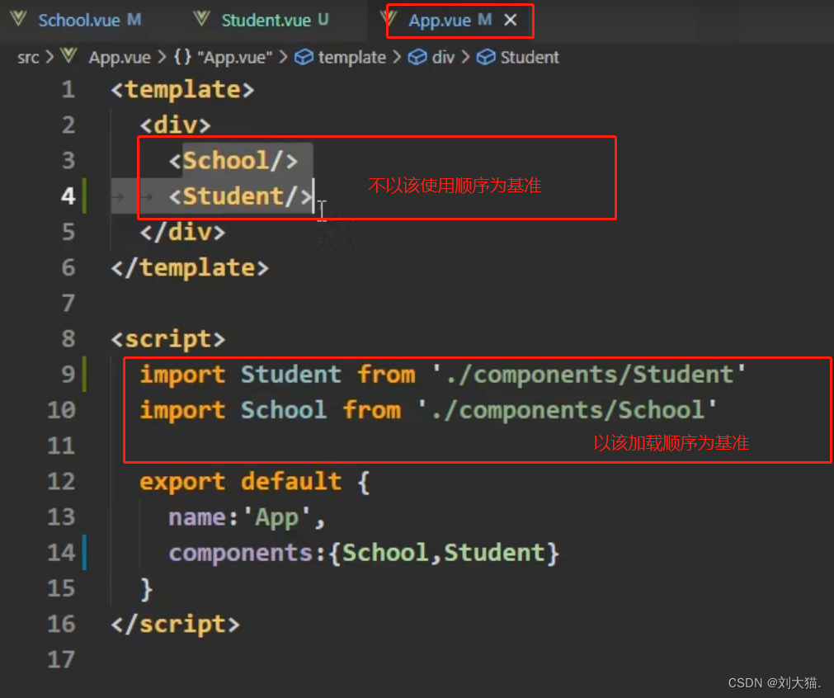The height and width of the screenshot is (698, 834).
Task: Select template breadcrumb item
Action: pyautogui.click(x=352, y=57)
